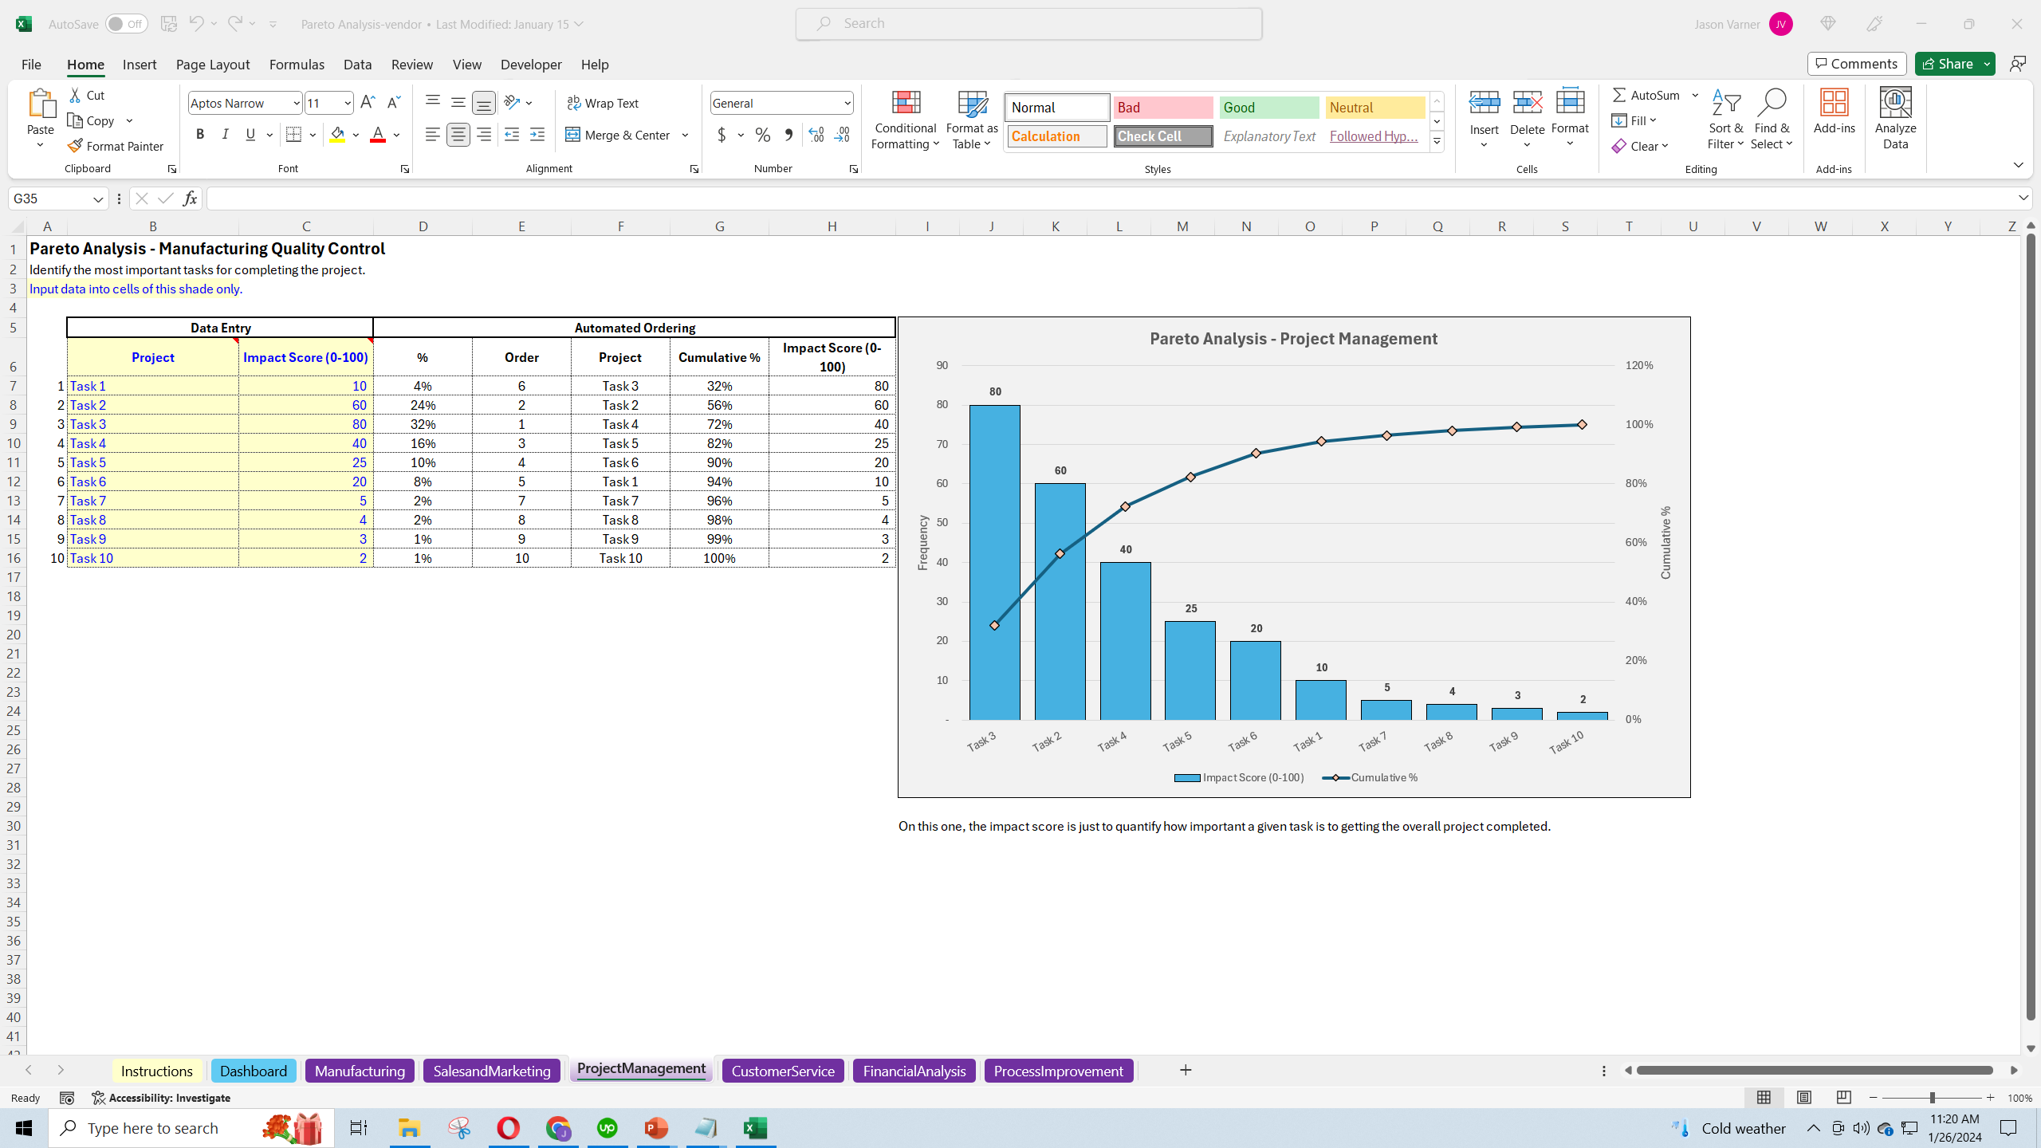Click Increase Decimal icon
This screenshot has width=2041, height=1148.
click(816, 135)
